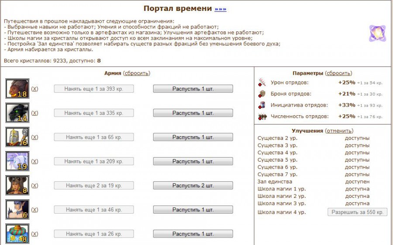Remove lion squad with (X) link
The width and height of the screenshot is (393, 245).
coord(35,89)
